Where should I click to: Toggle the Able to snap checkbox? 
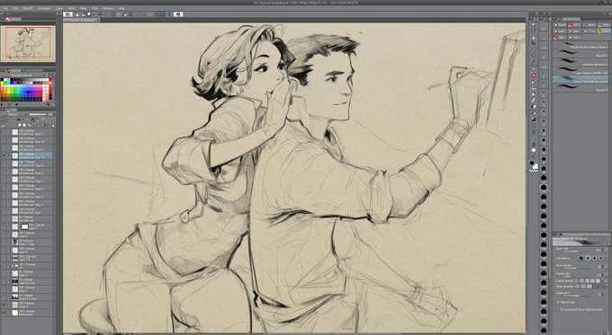(x=558, y=303)
